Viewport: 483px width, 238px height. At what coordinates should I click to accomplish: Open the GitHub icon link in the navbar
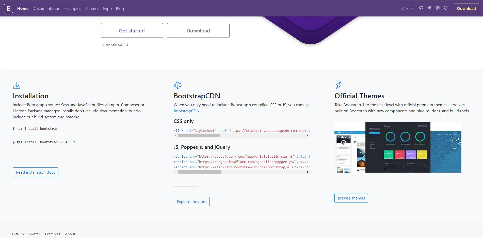[x=421, y=8]
